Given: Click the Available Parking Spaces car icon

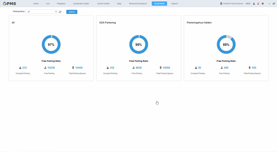Looking at the screenshot, I should [x=221, y=4].
